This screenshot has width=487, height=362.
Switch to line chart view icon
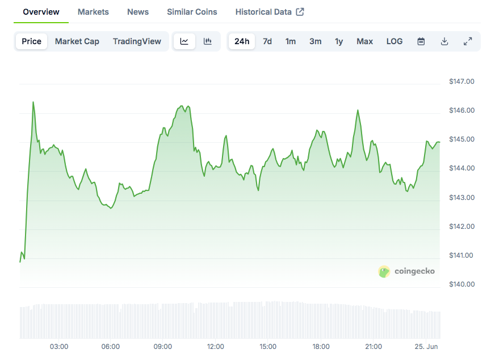pos(184,41)
